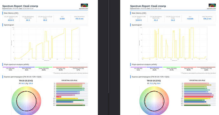Select the Red (600-700) cell in the 6269 K report
This screenshot has width=219, height=115.
click(x=189, y=69)
